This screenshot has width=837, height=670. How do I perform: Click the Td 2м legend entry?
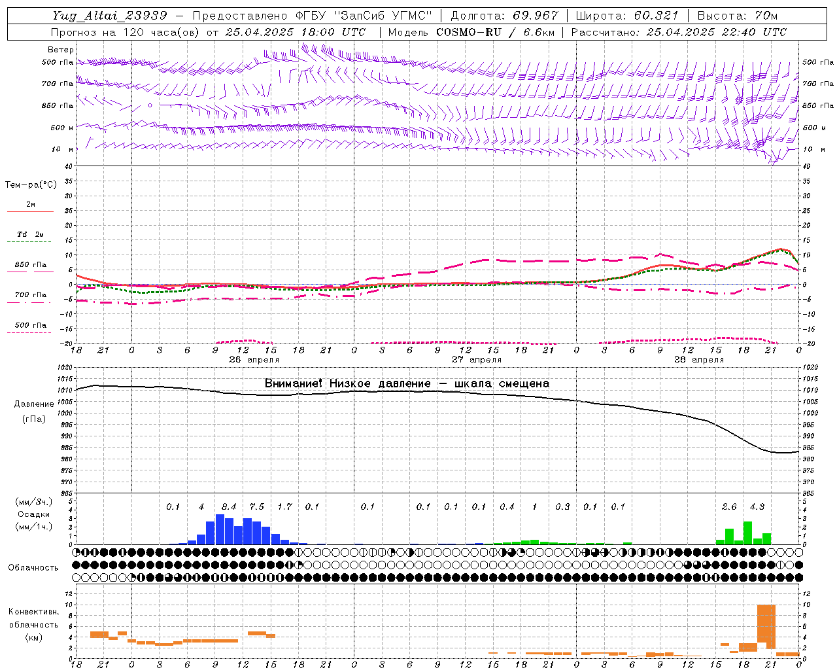pyautogui.click(x=30, y=234)
